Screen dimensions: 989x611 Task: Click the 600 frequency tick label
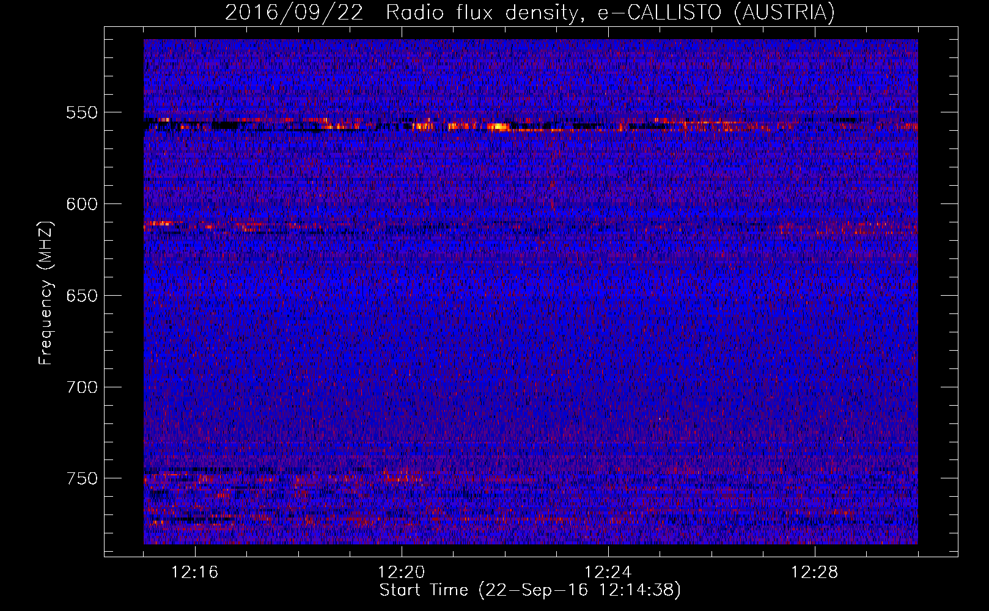coord(82,204)
